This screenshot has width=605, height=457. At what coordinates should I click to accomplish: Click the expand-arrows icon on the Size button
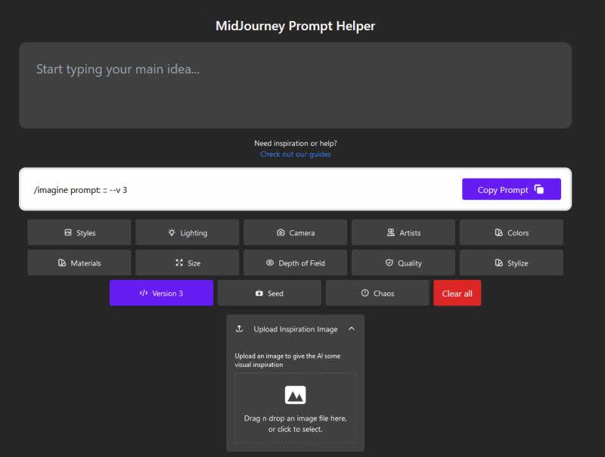click(x=179, y=263)
